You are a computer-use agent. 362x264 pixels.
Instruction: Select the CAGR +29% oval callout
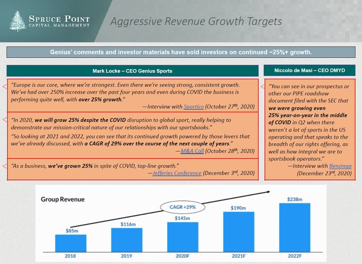[183, 207]
